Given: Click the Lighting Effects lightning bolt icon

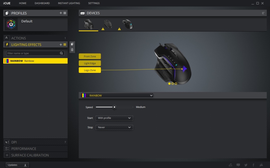Looking at the screenshot, I should (x=7, y=45).
